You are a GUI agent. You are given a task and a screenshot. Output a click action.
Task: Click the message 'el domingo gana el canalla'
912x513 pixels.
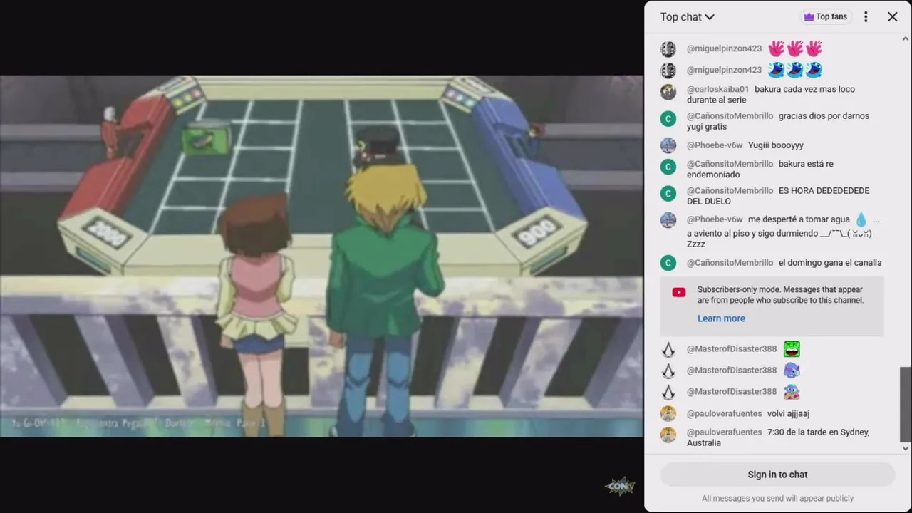tap(830, 263)
